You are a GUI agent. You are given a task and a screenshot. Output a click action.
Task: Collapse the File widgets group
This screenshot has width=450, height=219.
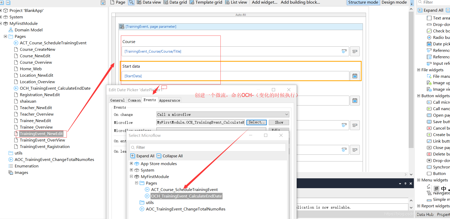(419, 70)
